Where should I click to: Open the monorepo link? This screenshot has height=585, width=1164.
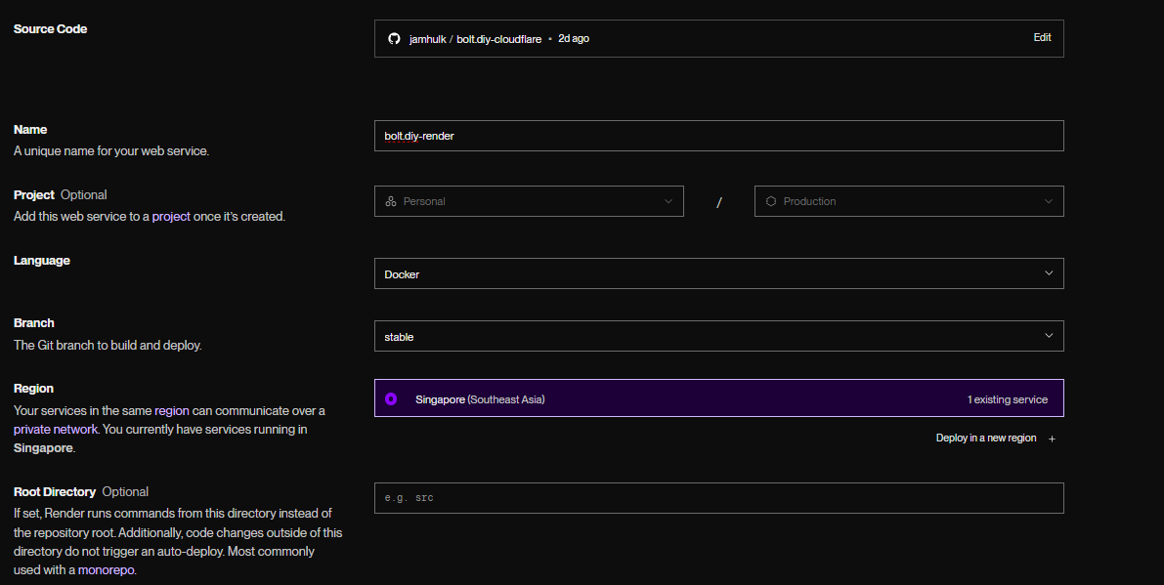pyautogui.click(x=107, y=570)
